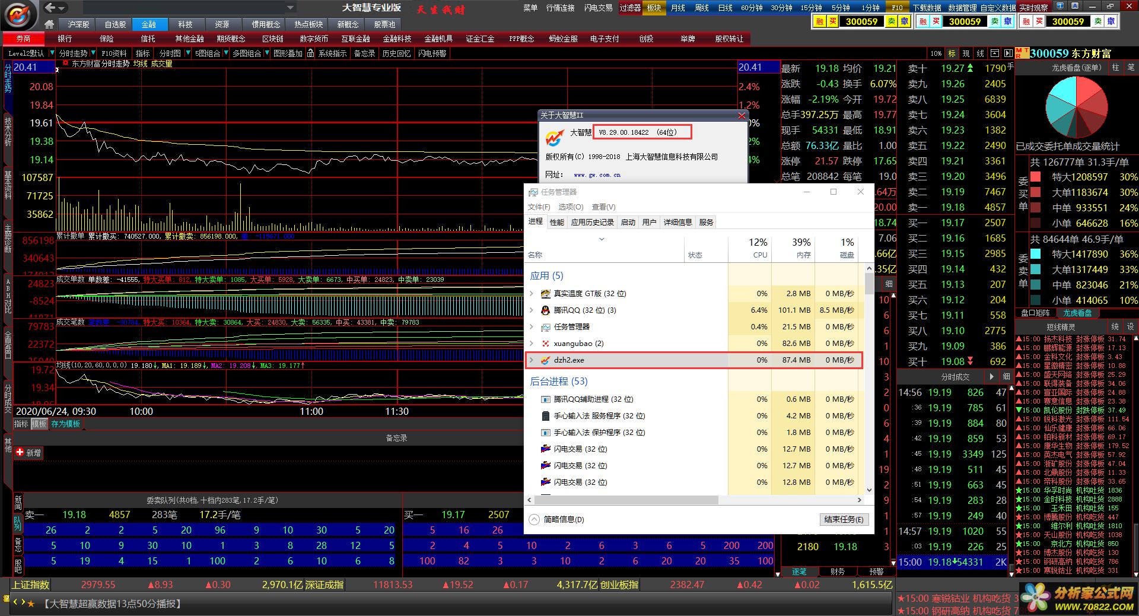Select the 银行 sub-sector tab
The image size is (1139, 616).
pos(65,39)
